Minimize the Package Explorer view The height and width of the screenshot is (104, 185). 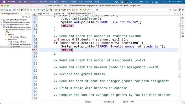(26, 13)
